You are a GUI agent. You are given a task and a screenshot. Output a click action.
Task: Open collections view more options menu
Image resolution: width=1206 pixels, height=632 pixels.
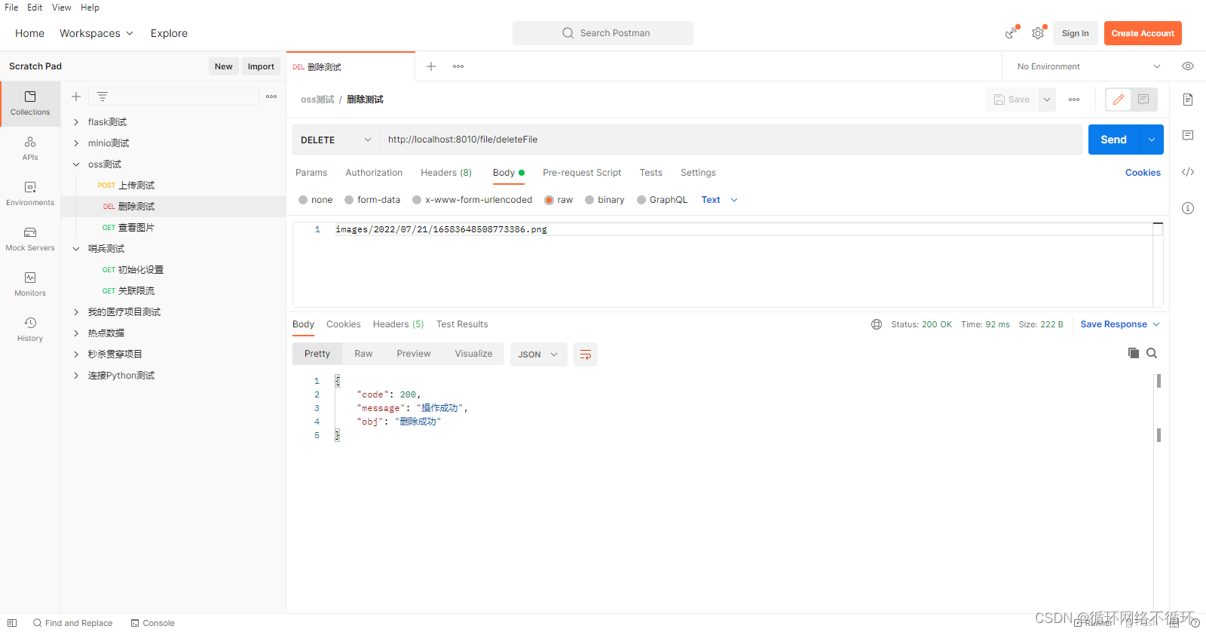(271, 97)
